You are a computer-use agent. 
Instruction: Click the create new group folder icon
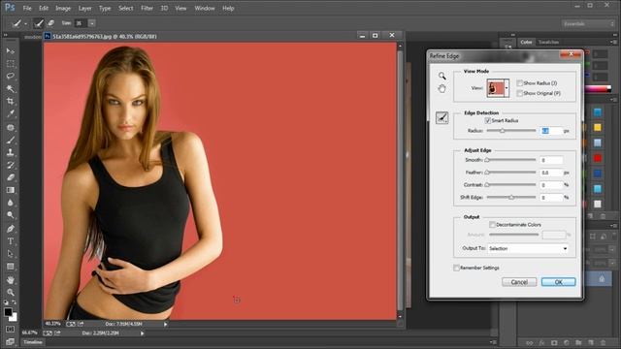pos(578,342)
